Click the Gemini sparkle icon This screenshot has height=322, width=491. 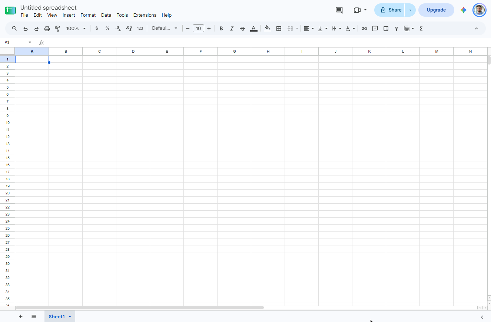pyautogui.click(x=464, y=10)
